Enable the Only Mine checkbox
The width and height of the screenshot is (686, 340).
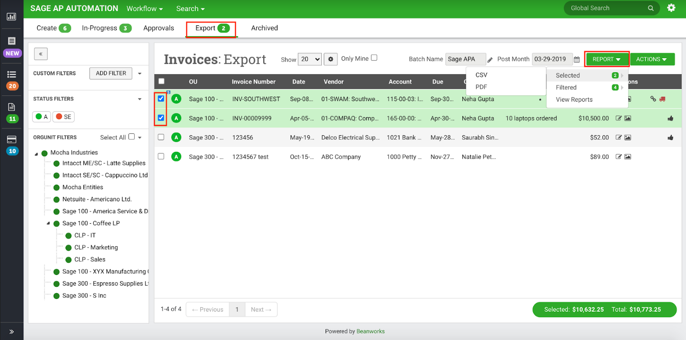click(x=374, y=58)
